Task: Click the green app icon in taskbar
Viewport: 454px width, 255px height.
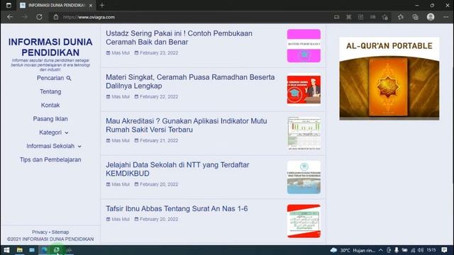Action: click(57, 250)
